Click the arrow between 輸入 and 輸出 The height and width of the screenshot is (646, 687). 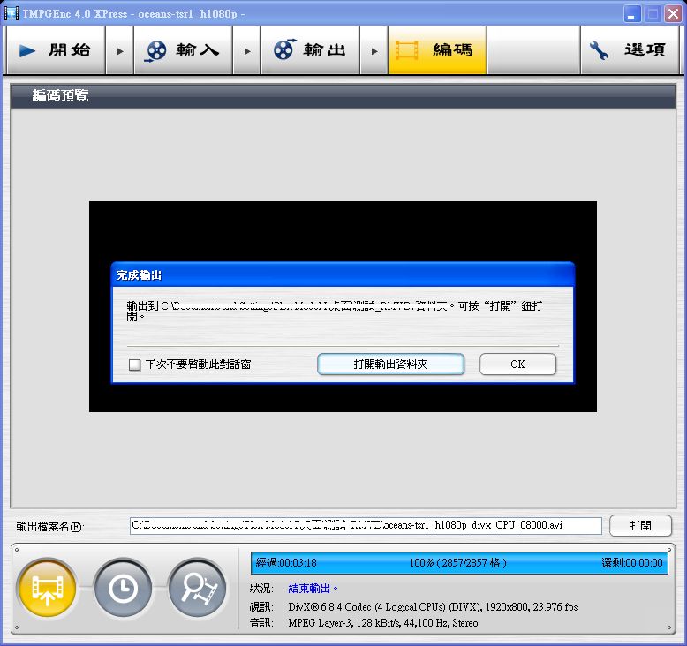pyautogui.click(x=246, y=51)
